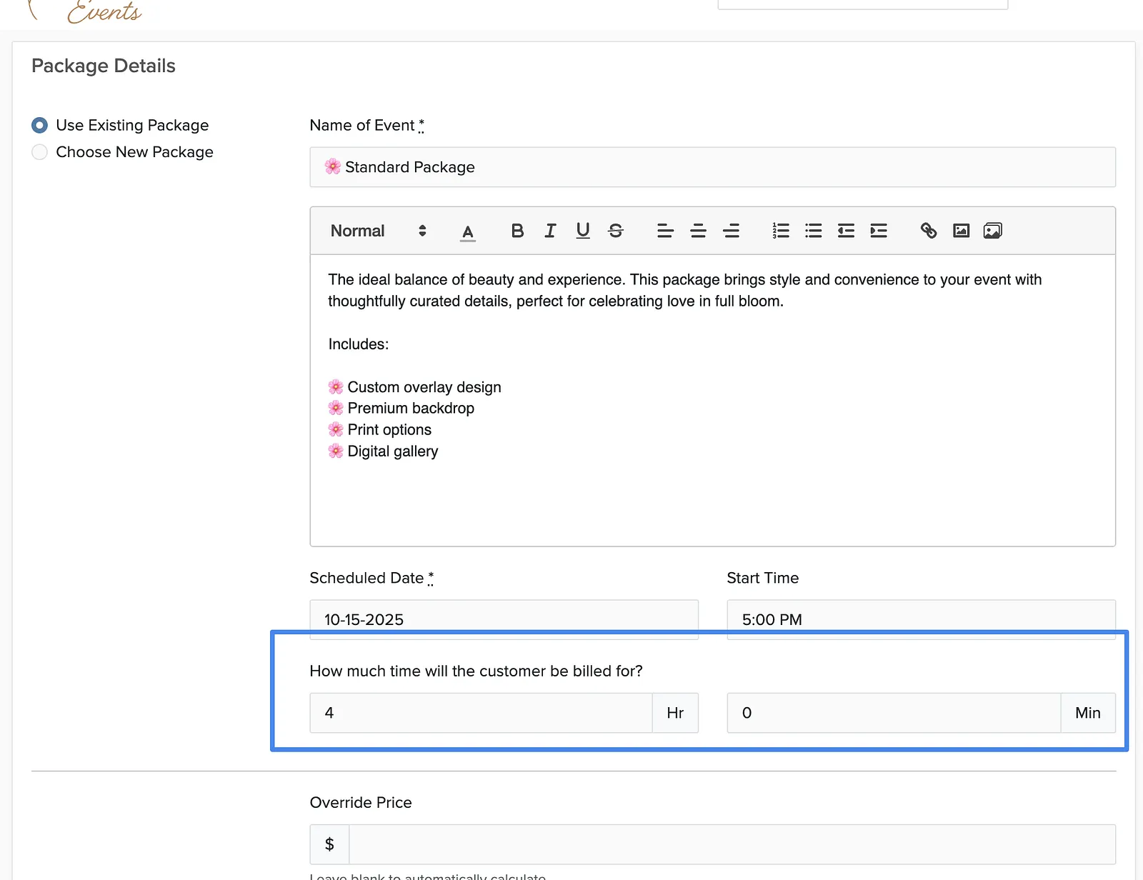Insert a numbered list
Viewport: 1143px width, 880px height.
781,231
